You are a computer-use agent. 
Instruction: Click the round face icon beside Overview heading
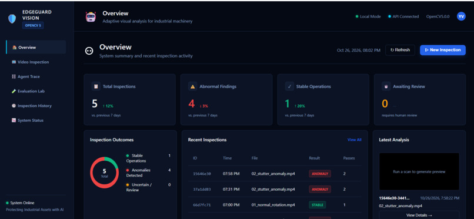coord(89,51)
